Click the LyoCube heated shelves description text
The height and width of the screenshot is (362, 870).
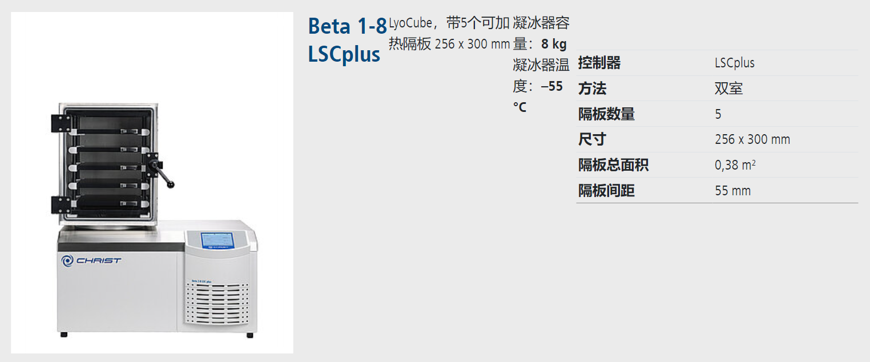click(x=449, y=33)
